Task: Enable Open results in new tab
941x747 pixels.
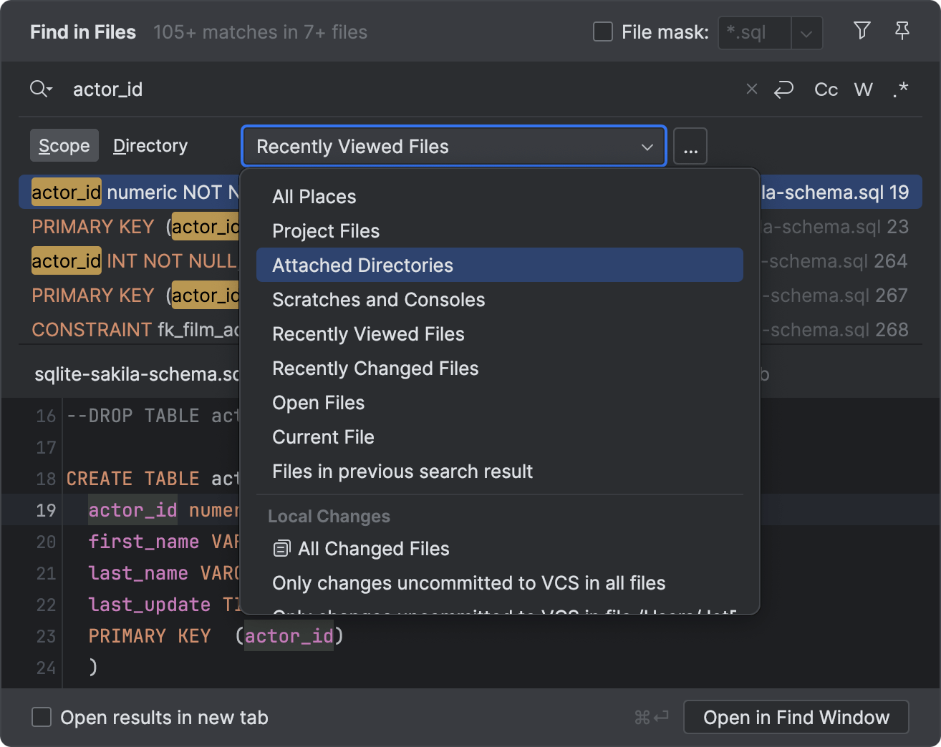Action: click(x=41, y=717)
